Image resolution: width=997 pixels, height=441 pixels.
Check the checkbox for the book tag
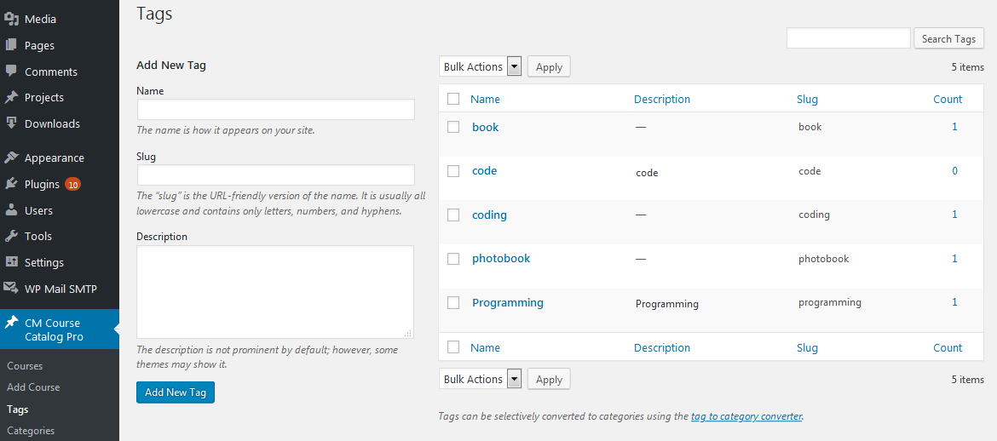453,127
